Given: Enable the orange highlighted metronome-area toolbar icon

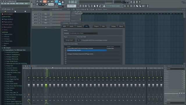Looking at the screenshot, I should [45, 1].
